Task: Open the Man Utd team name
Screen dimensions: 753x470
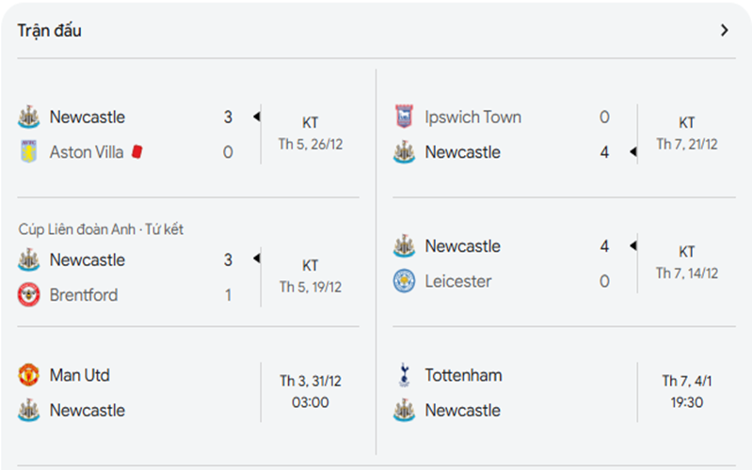Action: [79, 375]
